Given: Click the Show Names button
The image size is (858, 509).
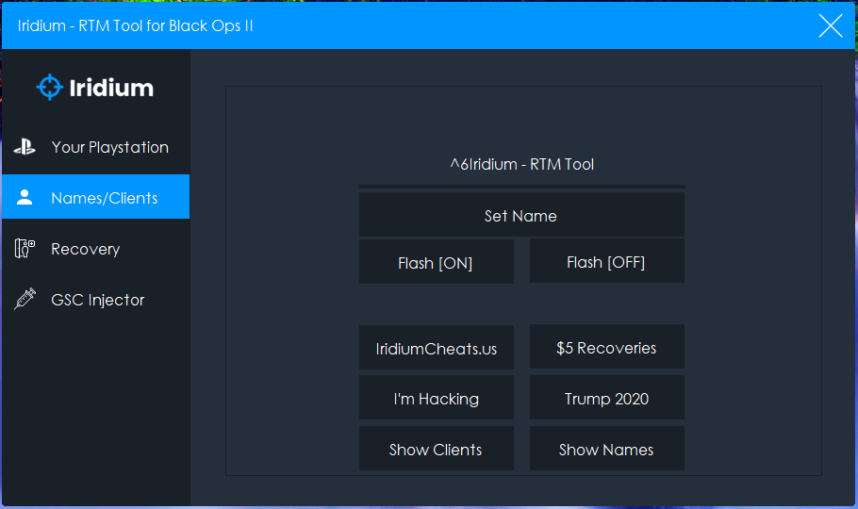Looking at the screenshot, I should point(607,449).
